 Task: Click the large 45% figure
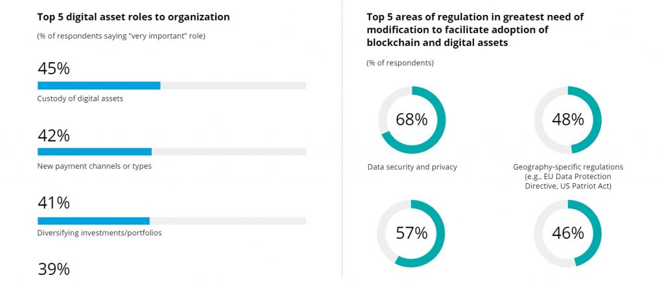pos(54,69)
